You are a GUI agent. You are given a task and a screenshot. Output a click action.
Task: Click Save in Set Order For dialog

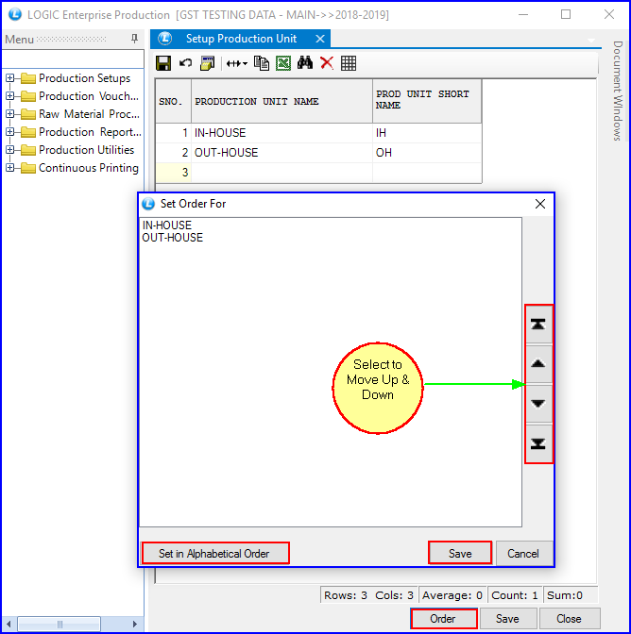tap(460, 553)
